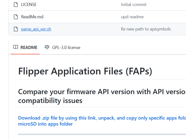Screen dimensions: 186x139
Task: Click the license scales icon
Action: click(x=47, y=47)
